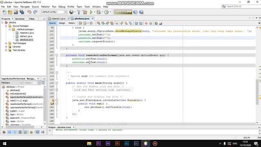
Task: Open the Run Project dropdown arrow
Action: (95, 12)
